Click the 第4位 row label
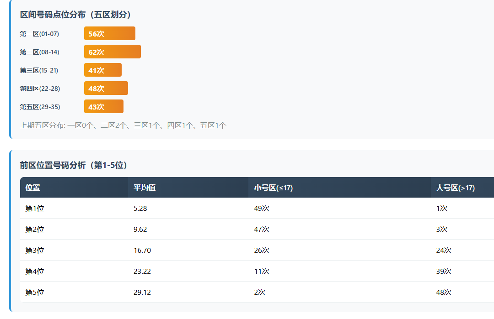This screenshot has height=319, width=494. coord(35,271)
